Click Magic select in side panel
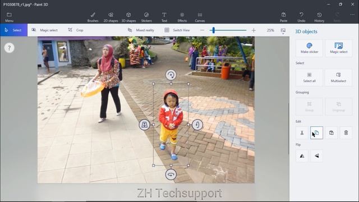The width and height of the screenshot is (359, 202). (x=339, y=48)
